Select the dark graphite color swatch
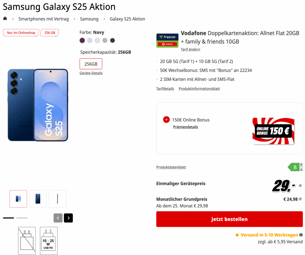Image resolution: width=305 pixels, height=255 pixels. click(x=112, y=40)
